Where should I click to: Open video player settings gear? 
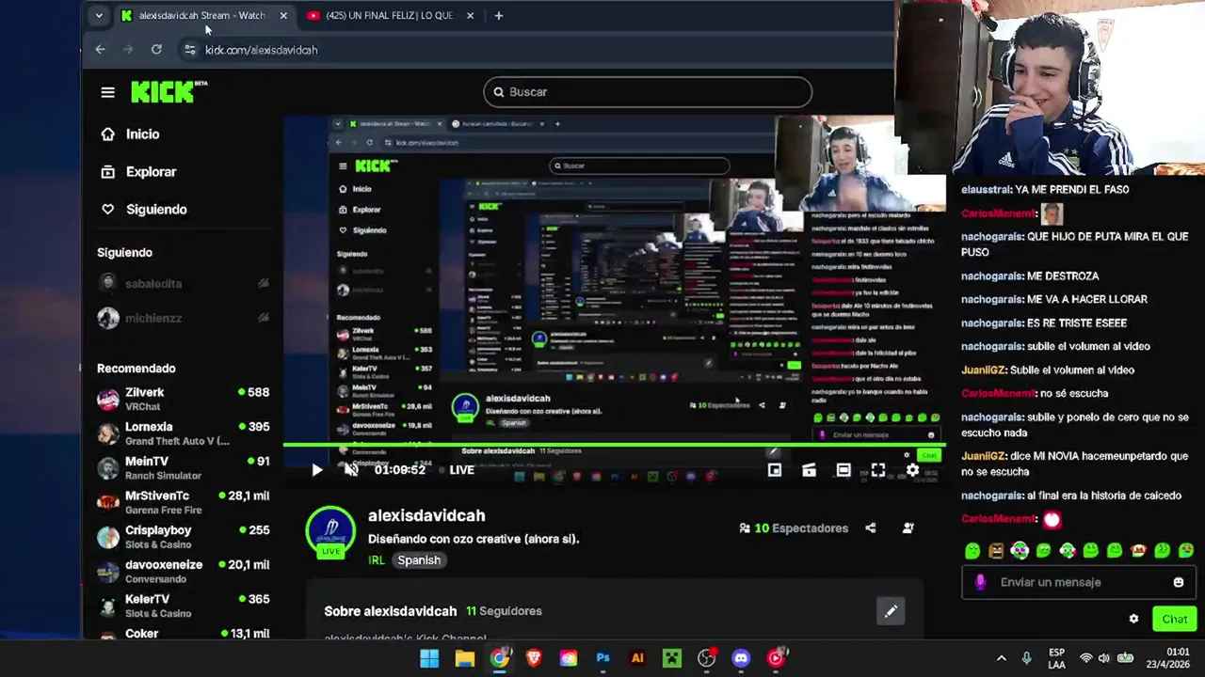(912, 470)
